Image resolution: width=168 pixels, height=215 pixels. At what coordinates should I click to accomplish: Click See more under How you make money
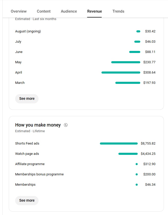tap(27, 200)
